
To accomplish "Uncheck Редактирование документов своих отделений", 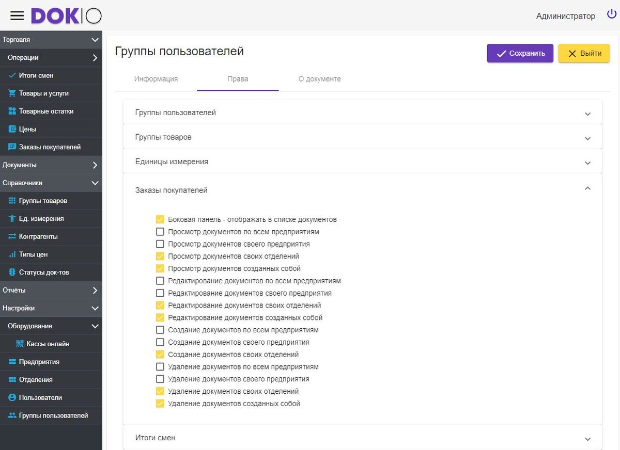I will tap(160, 306).
